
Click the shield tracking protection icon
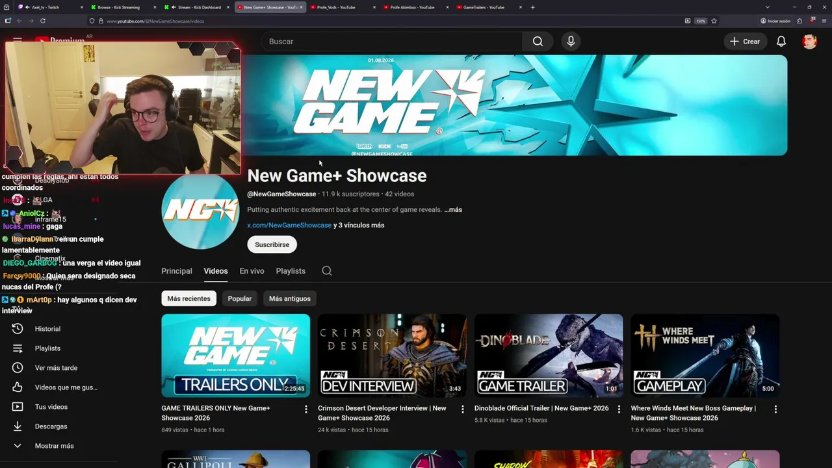pos(92,21)
